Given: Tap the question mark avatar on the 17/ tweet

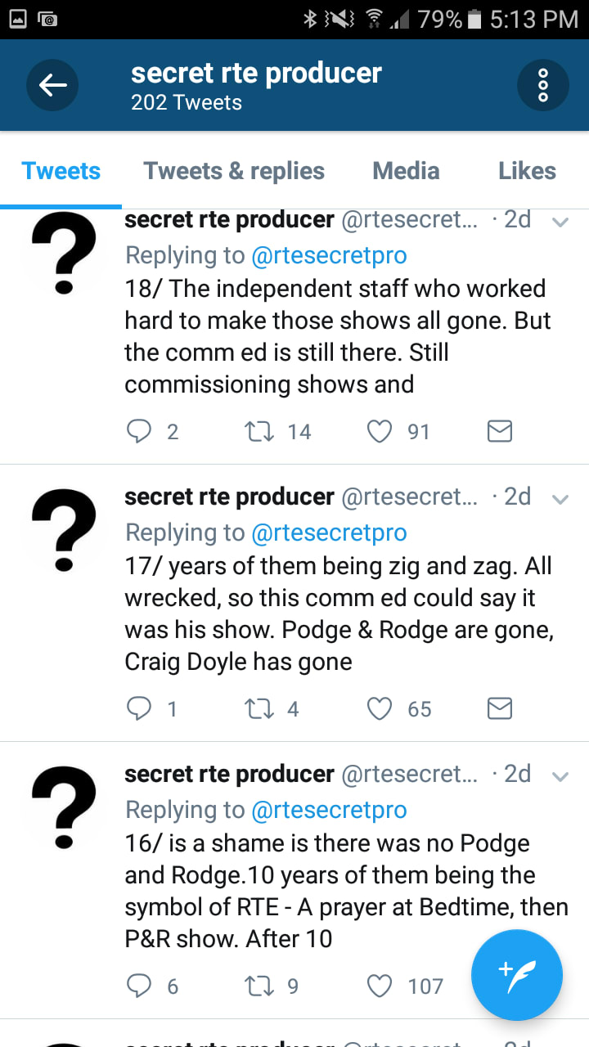Looking at the screenshot, I should (64, 531).
